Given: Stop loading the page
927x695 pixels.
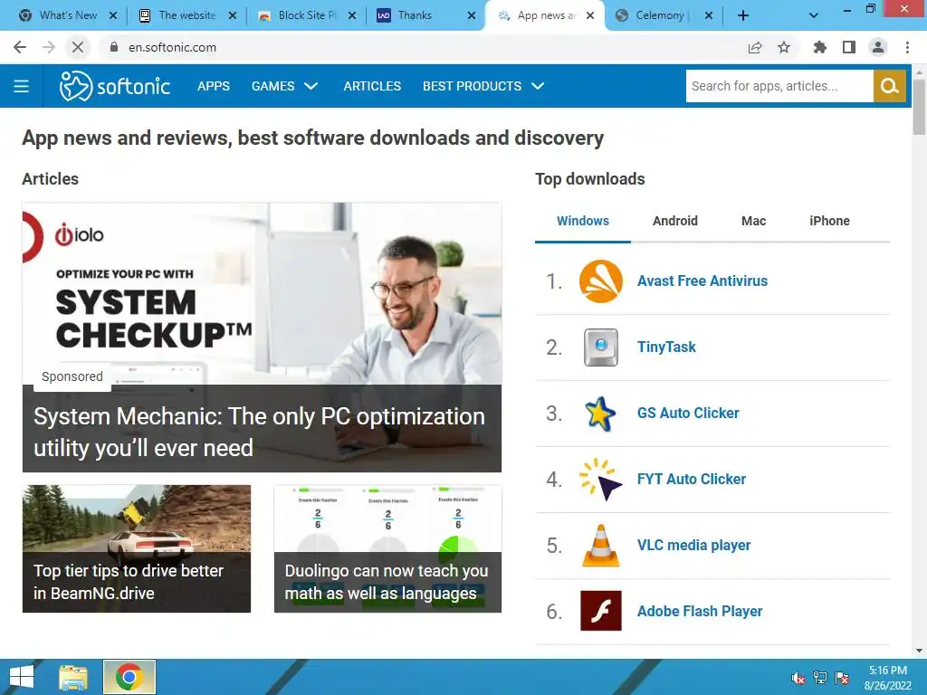Looking at the screenshot, I should [78, 47].
